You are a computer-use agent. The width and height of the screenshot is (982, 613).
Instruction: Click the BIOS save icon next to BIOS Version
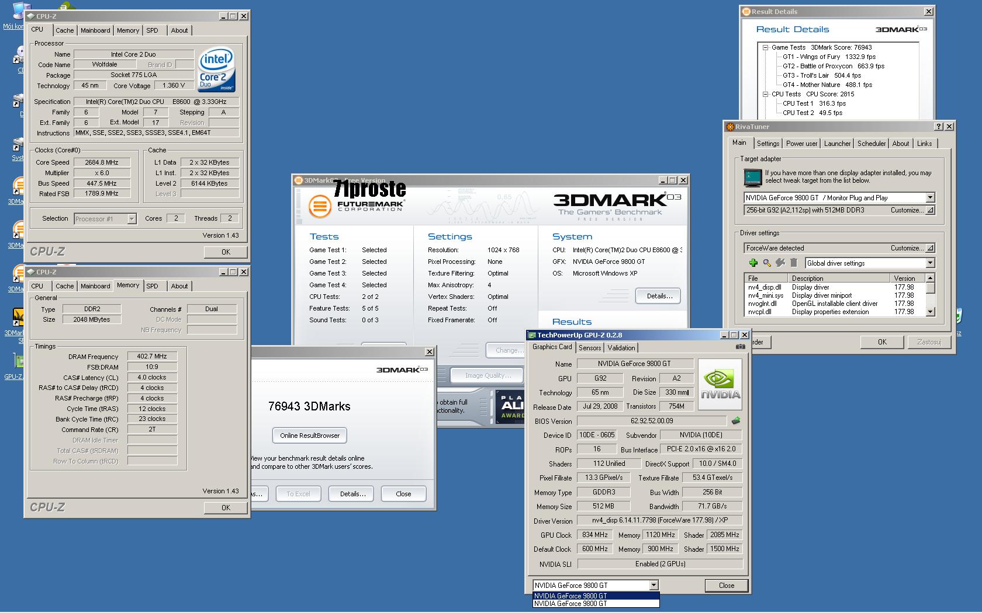click(736, 421)
